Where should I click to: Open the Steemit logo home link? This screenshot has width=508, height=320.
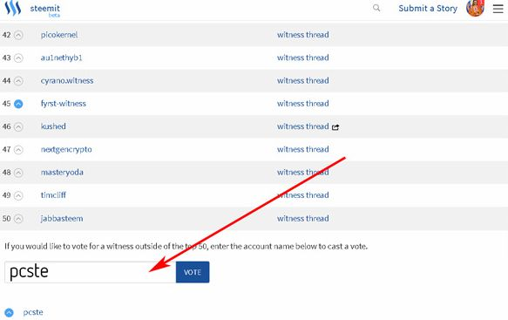pos(13,9)
